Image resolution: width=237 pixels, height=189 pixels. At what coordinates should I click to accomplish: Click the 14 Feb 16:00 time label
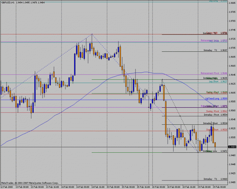[98, 187]
